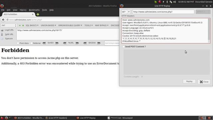Click the green plus icon in HackBar
This screenshot has height=120, width=213.
click(x=23, y=25)
